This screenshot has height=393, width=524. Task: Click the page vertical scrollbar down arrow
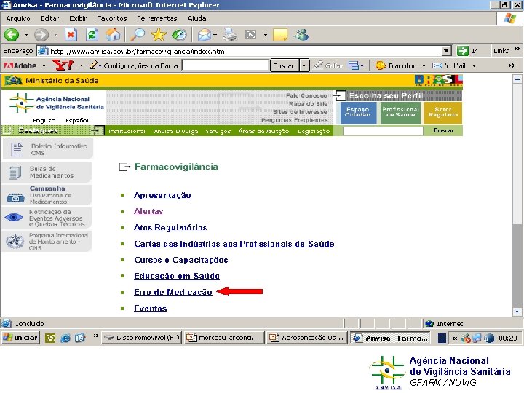517,311
